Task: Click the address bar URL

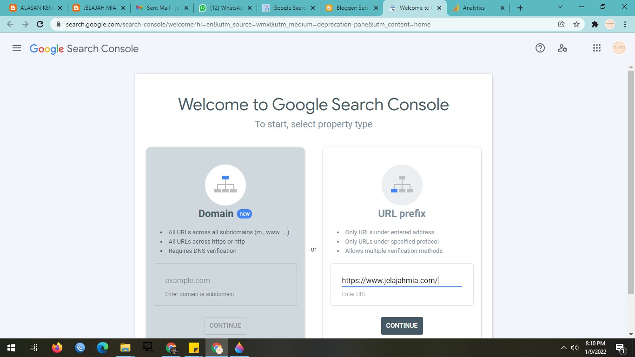Action: pos(248,24)
